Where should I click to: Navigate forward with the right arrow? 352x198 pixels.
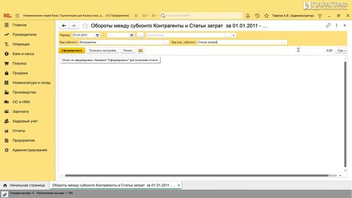[74, 26]
